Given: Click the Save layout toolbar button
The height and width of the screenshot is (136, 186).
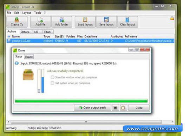Looking at the screenshot, I should (x=106, y=22).
